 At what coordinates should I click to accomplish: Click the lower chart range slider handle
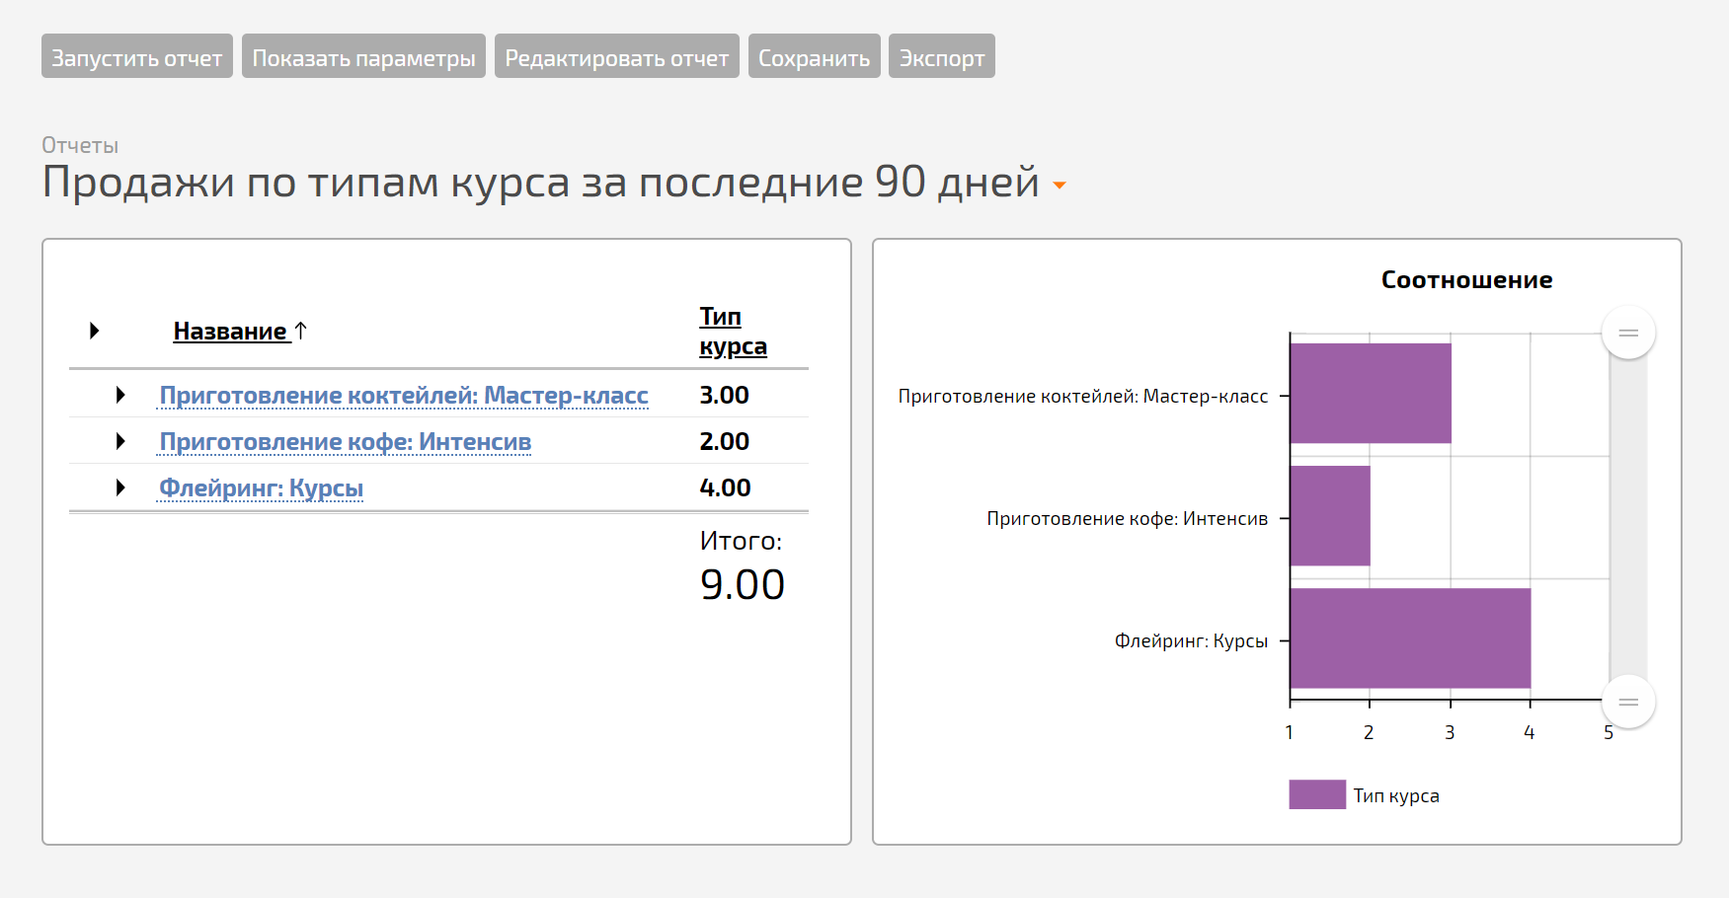[1628, 702]
